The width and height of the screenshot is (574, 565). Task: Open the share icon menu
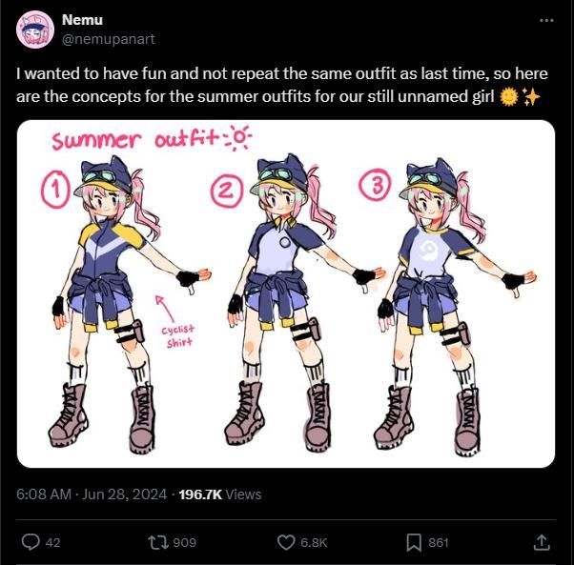pos(541,542)
